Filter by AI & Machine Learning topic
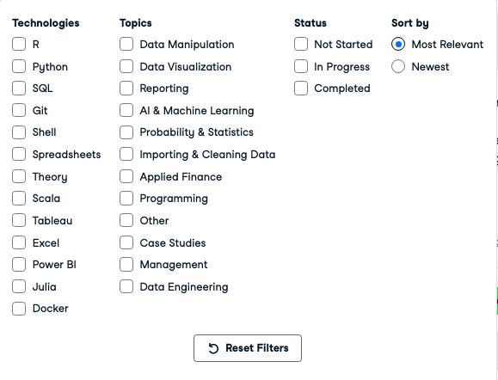This screenshot has height=380, width=498. [126, 111]
